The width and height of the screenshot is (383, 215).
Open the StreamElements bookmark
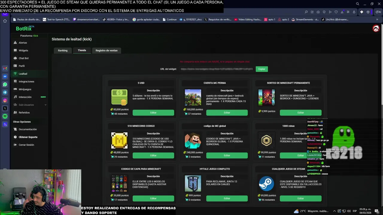[x=305, y=19]
